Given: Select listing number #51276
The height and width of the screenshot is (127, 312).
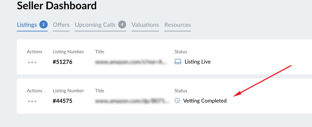Looking at the screenshot, I should tap(62, 62).
